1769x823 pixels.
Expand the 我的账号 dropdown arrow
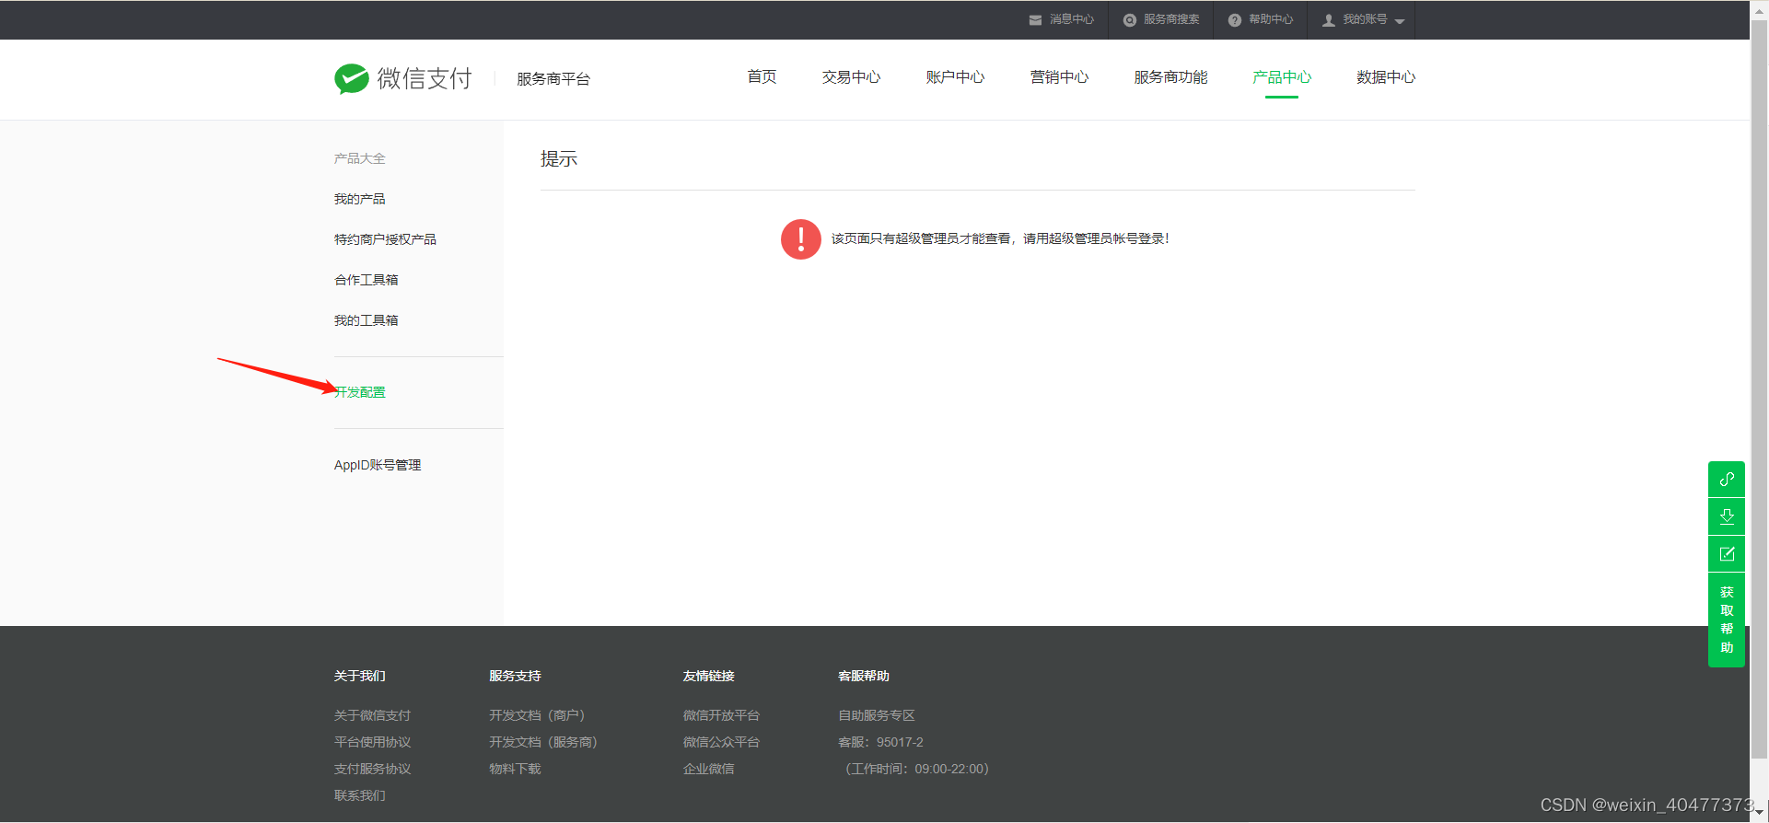(1400, 21)
